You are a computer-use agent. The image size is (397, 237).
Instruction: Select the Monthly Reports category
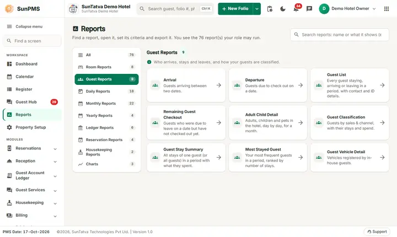(106, 104)
